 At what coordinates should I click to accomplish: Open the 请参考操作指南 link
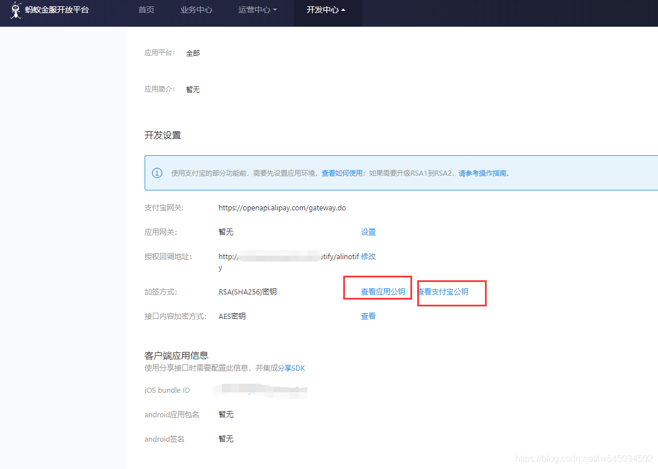482,173
